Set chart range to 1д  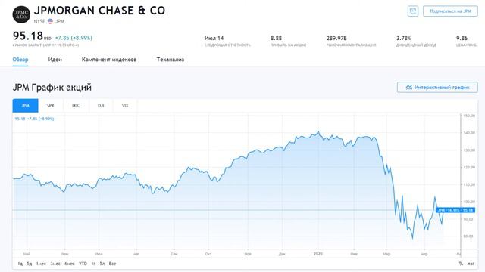tap(20, 264)
